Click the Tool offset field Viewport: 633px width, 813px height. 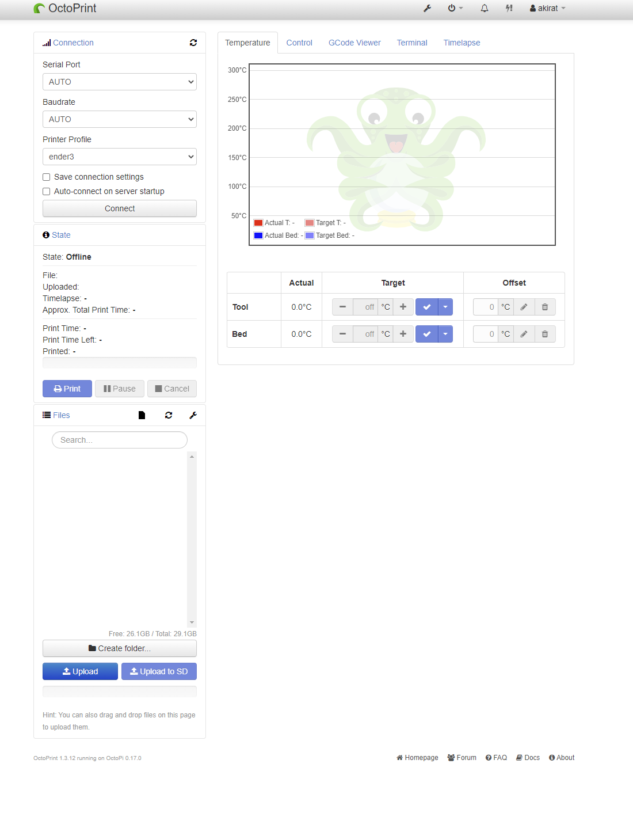pos(486,307)
